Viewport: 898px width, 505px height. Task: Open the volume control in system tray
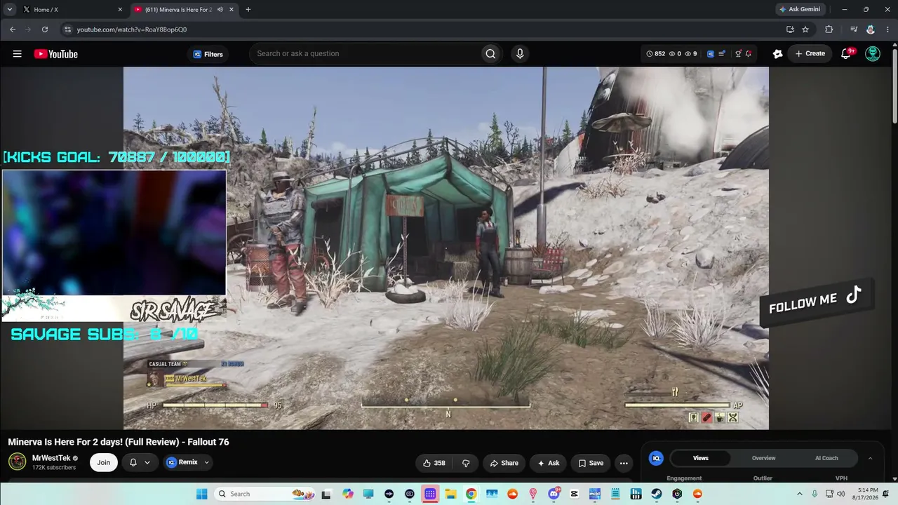click(x=841, y=494)
